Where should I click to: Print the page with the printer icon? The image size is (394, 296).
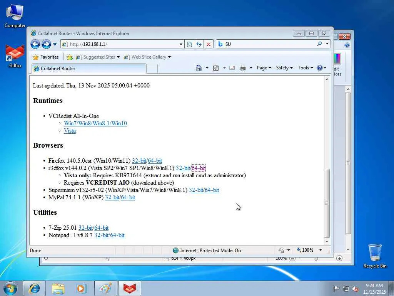[242, 68]
